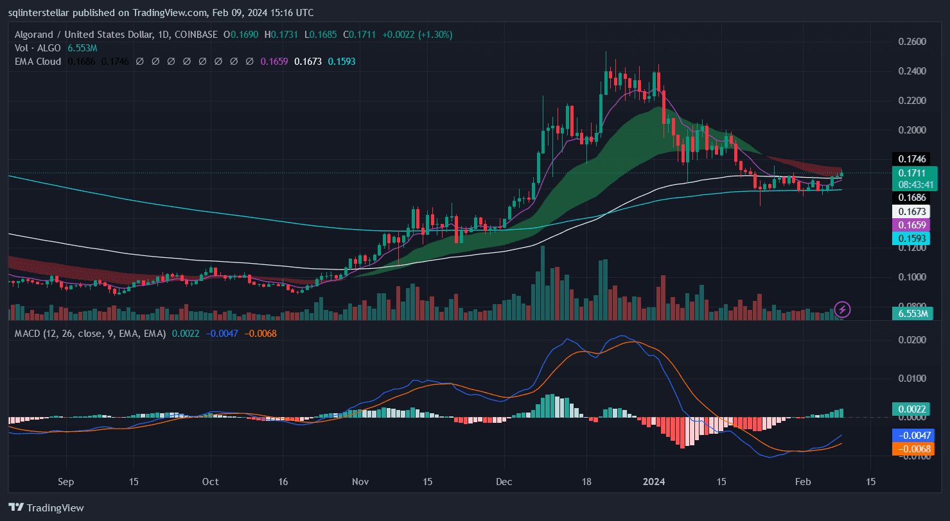Viewport: 950px width, 521px height.
Task: Click the TradingView logo at bottom left
Action: tap(46, 508)
